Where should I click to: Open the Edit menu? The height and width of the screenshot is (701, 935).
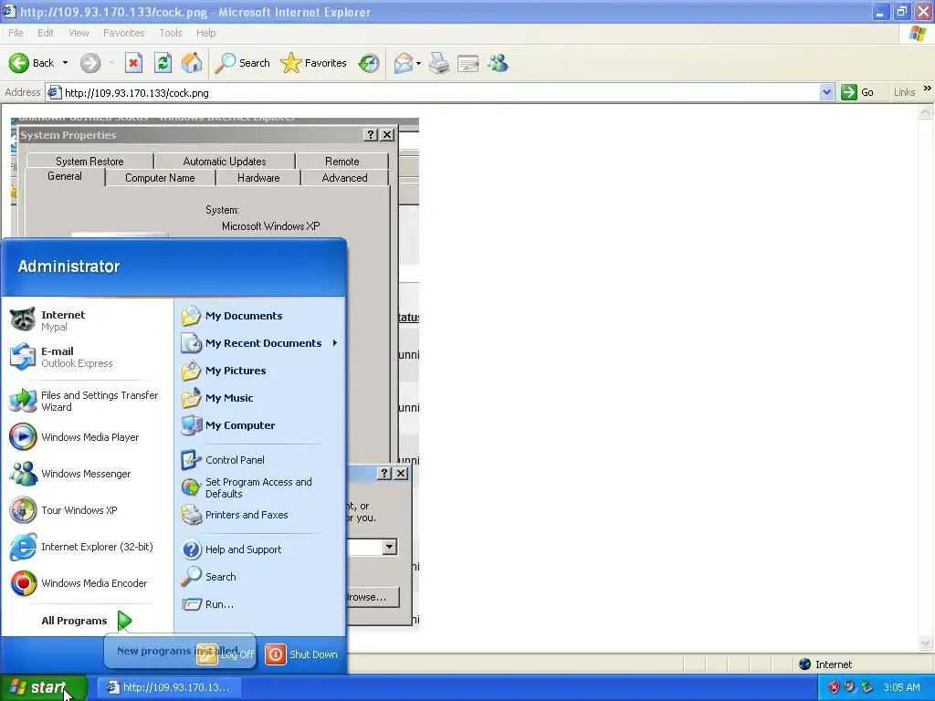[x=46, y=33]
